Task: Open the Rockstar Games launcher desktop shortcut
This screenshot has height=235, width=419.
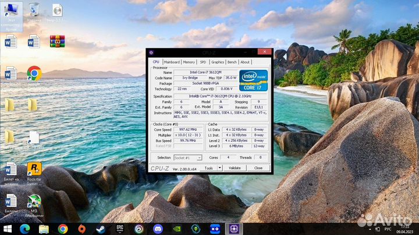Action: point(34,174)
